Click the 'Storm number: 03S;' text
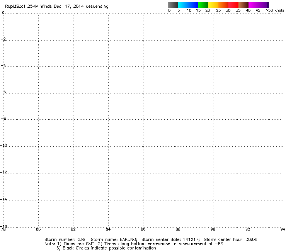This screenshot has width=286, height=251. [65, 239]
